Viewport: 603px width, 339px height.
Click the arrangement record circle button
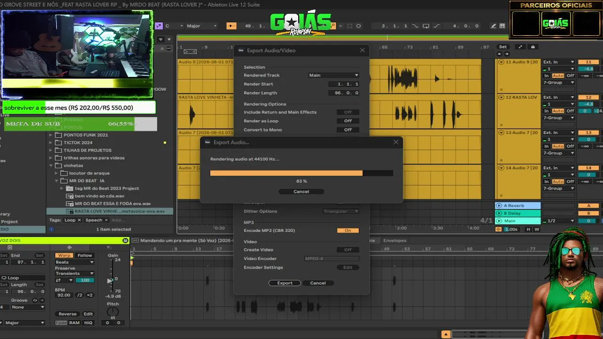tap(359, 26)
